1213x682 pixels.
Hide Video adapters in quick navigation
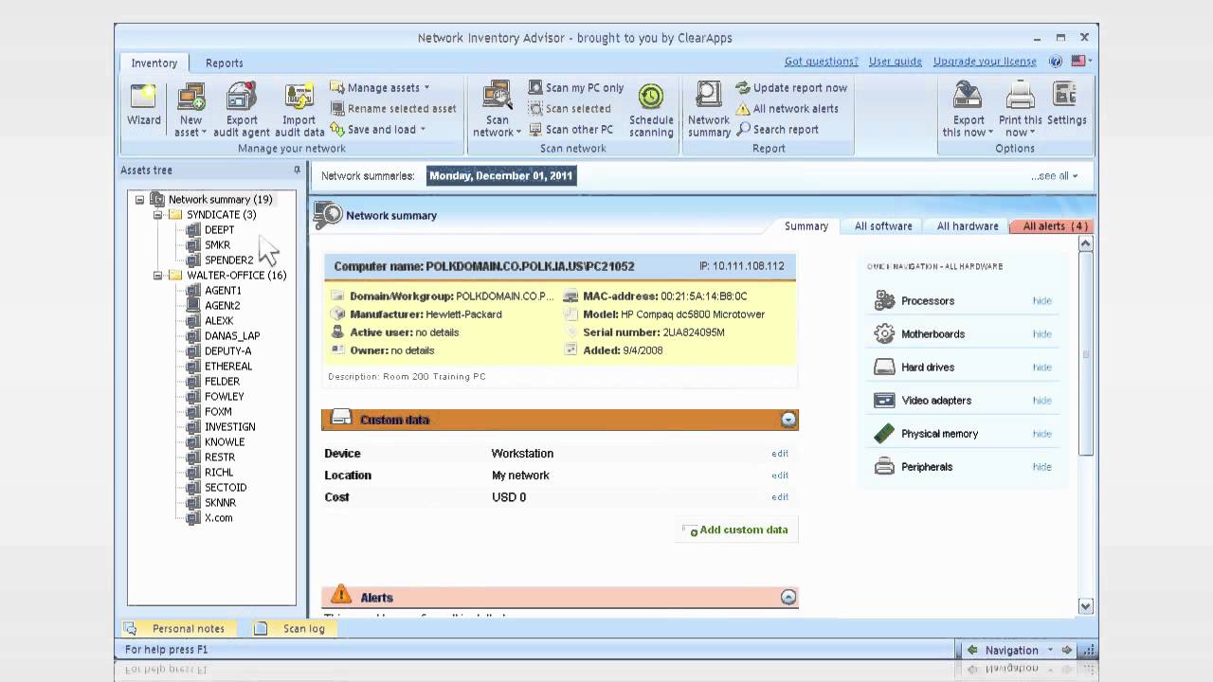coord(1042,400)
